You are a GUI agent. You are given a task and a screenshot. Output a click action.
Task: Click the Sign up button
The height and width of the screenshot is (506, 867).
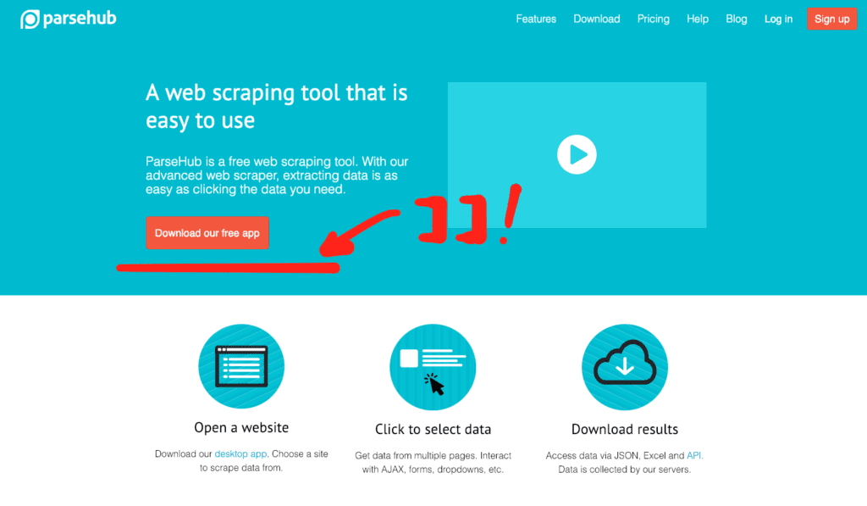point(831,19)
